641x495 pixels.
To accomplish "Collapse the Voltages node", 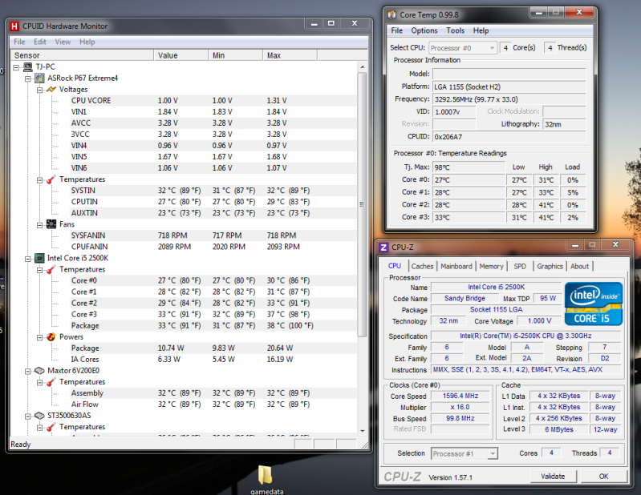I will coord(39,90).
